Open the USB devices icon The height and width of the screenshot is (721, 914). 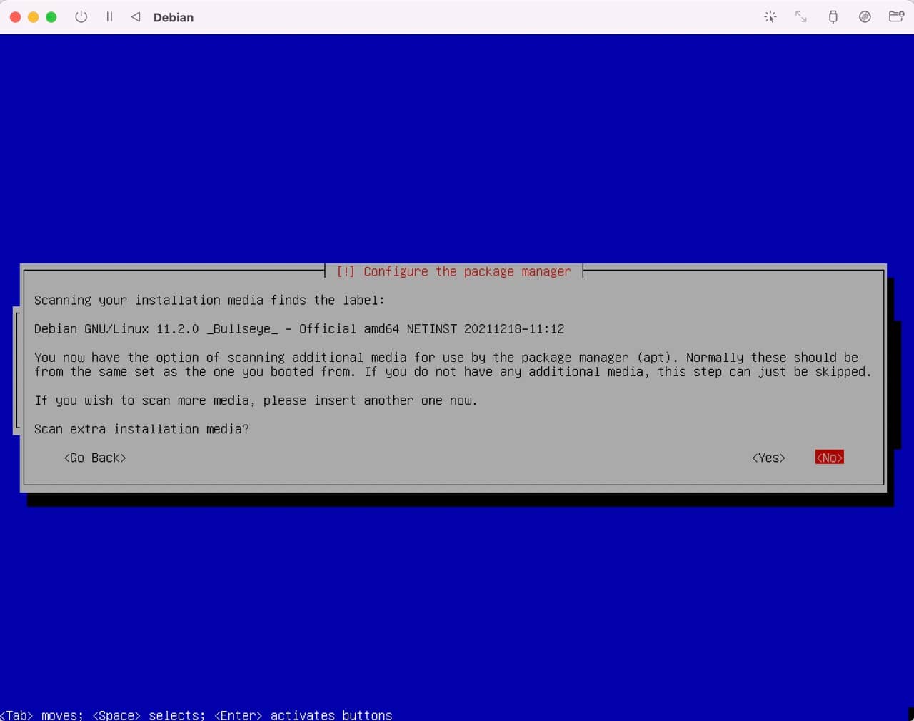(833, 16)
